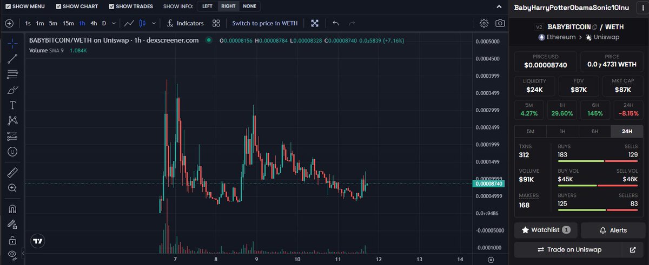The width and height of the screenshot is (649, 265).
Task: Click the Volume SMA 9 indicator legend
Action: click(58, 50)
